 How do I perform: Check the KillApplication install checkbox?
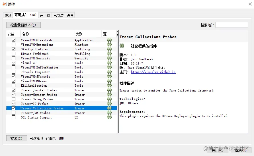click(14, 85)
